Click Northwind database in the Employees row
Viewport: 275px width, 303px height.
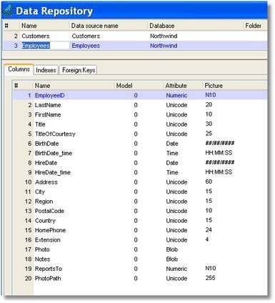(x=164, y=46)
